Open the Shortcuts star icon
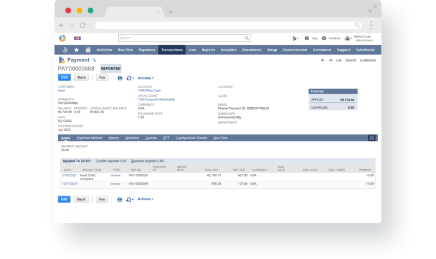436x259 pixels. 76,50
